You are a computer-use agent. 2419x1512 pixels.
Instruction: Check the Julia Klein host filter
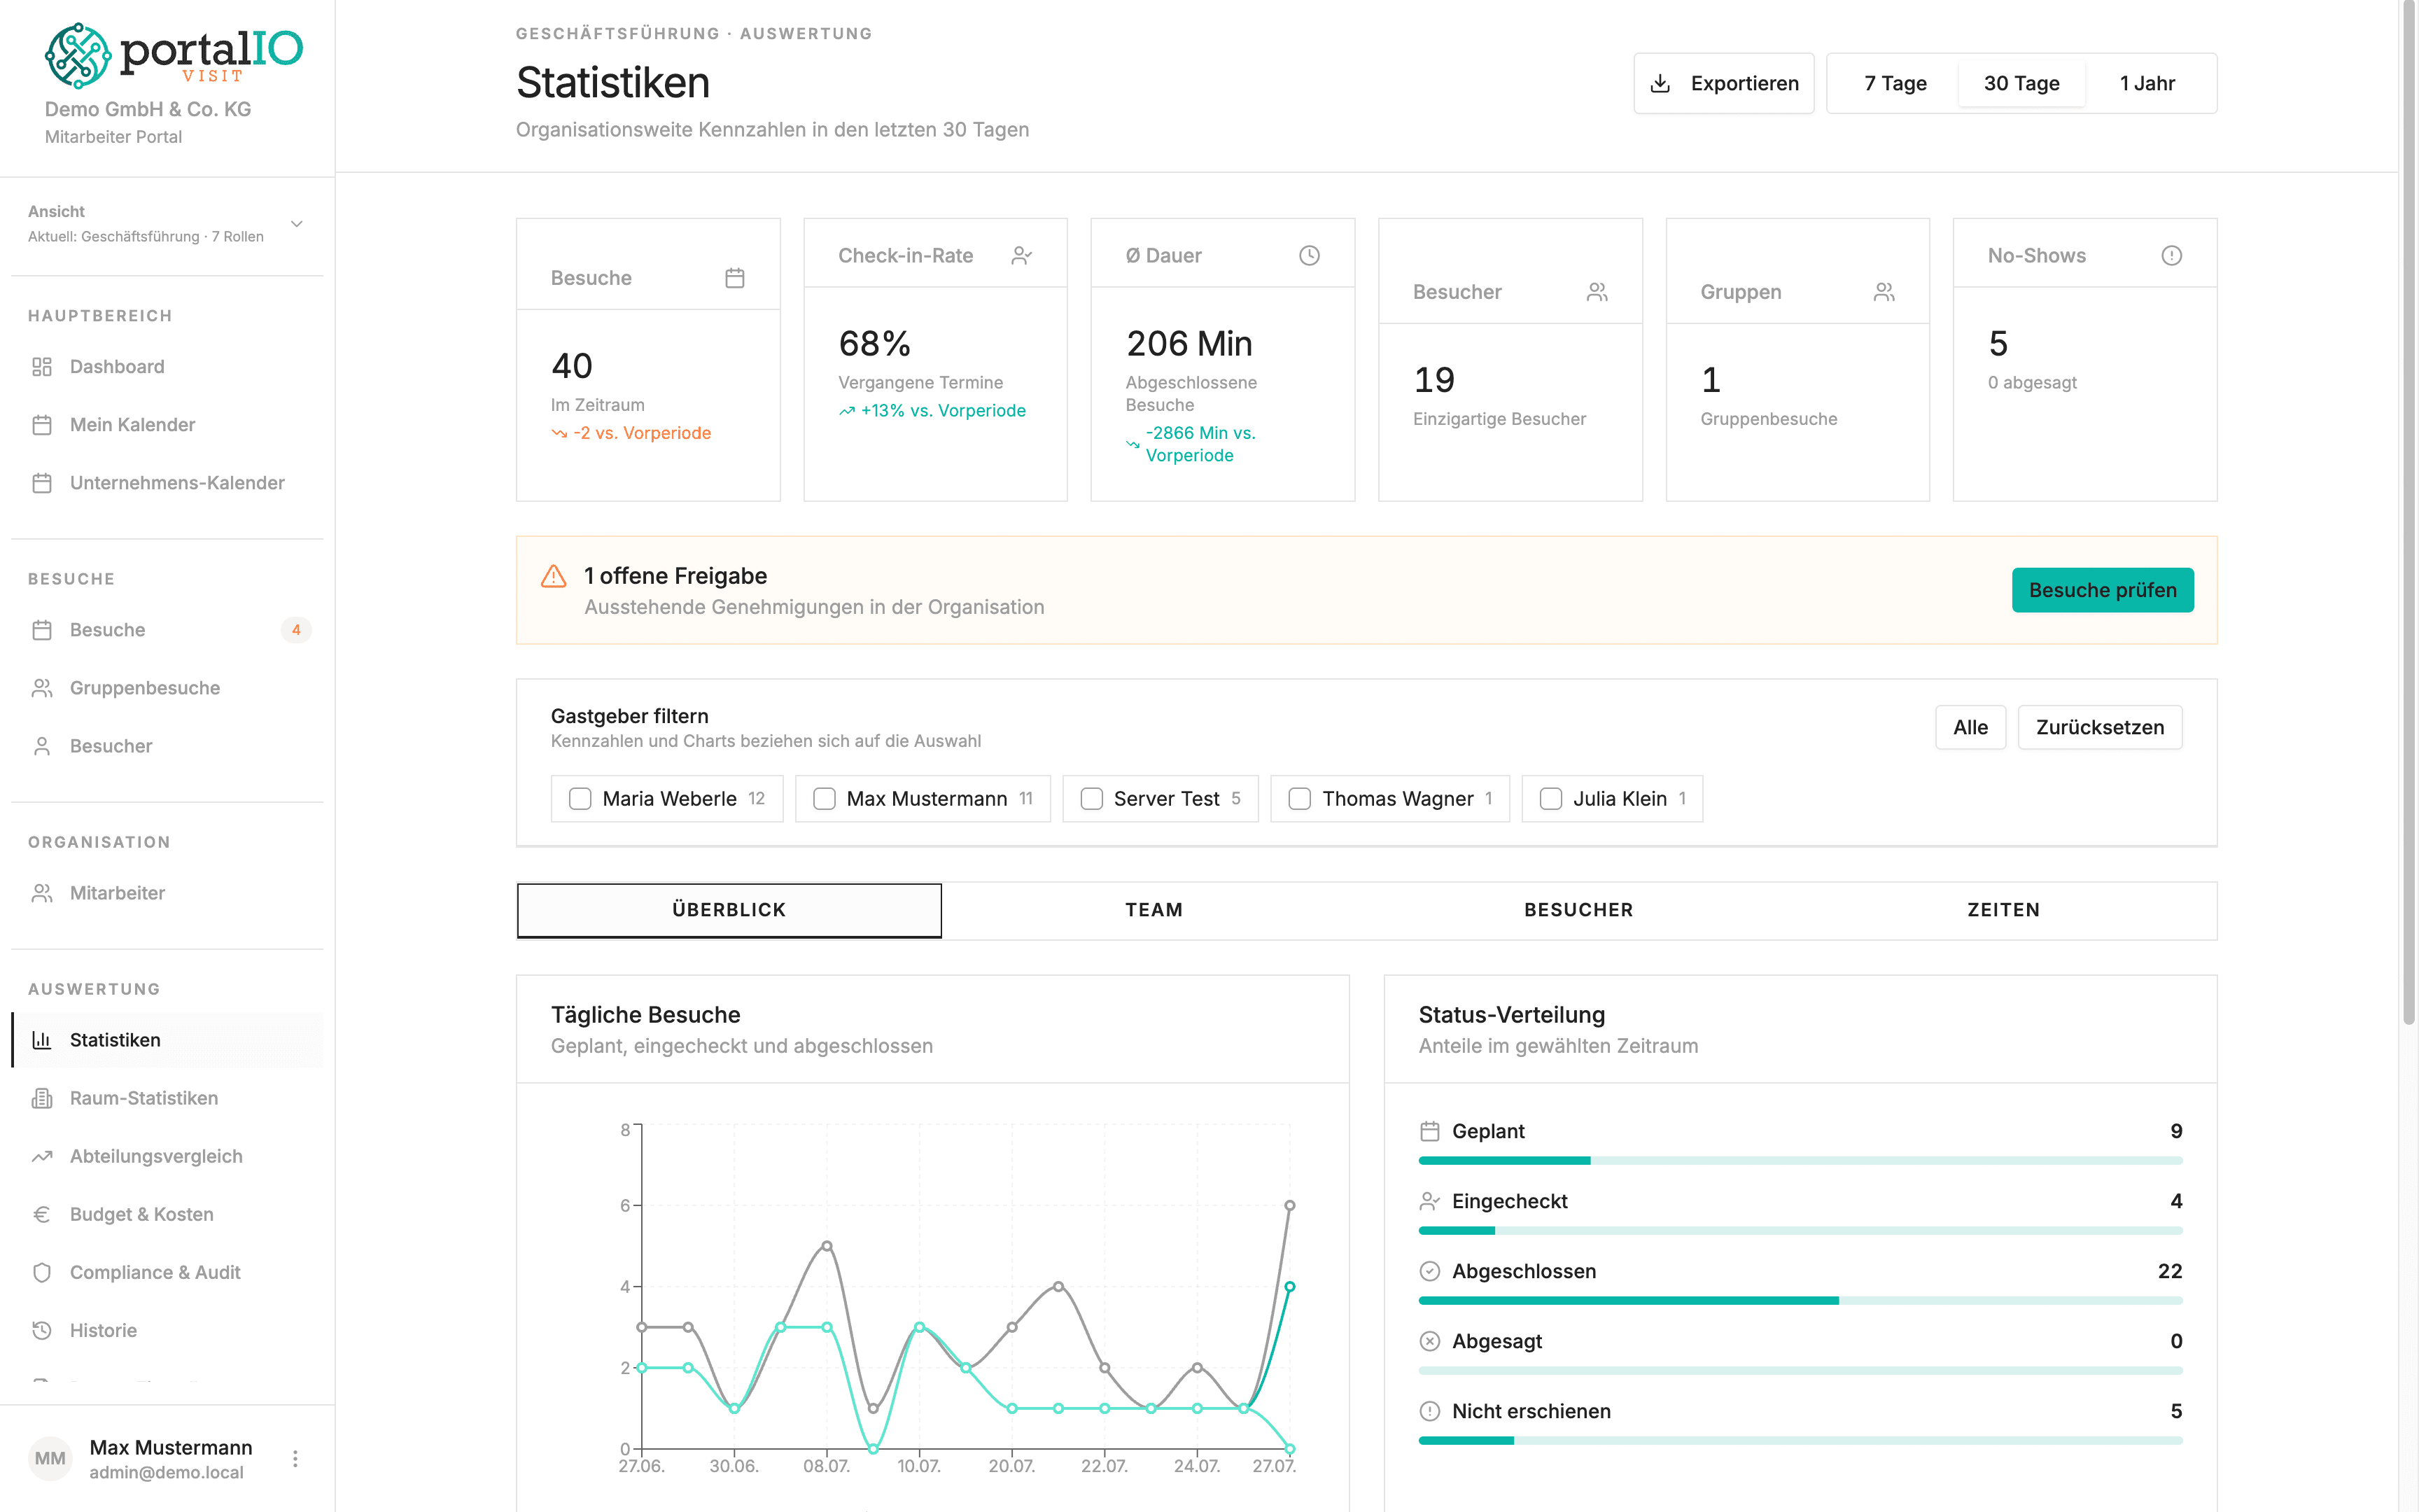coord(1551,799)
